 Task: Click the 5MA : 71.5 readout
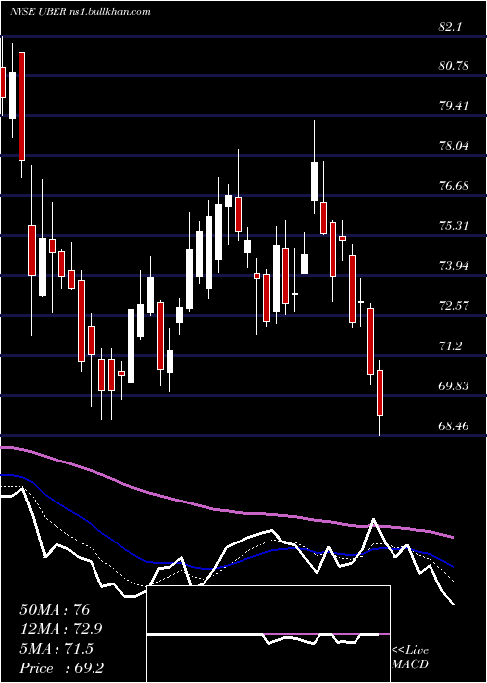point(56,649)
